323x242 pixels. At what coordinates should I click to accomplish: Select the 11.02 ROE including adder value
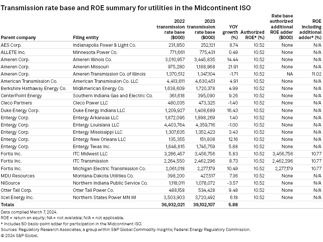(317, 74)
